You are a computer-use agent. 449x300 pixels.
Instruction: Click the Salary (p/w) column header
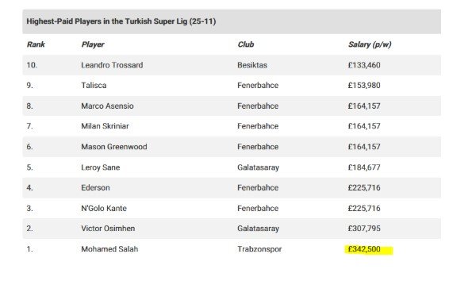tap(370, 44)
